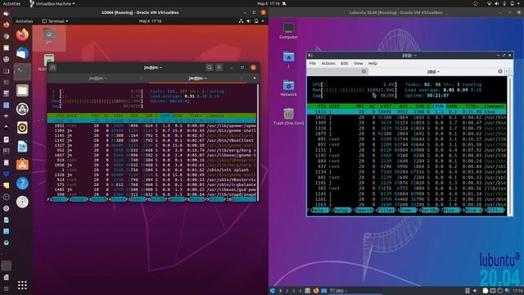Viewport: 524px width, 295px height.
Task: Show applications grid in Ubuntu guest dock
Action: (x=22, y=285)
